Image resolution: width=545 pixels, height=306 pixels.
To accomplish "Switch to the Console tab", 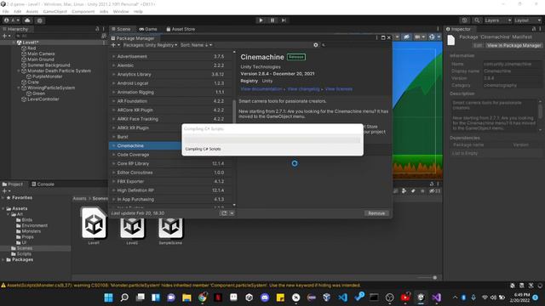I will [x=43, y=184].
